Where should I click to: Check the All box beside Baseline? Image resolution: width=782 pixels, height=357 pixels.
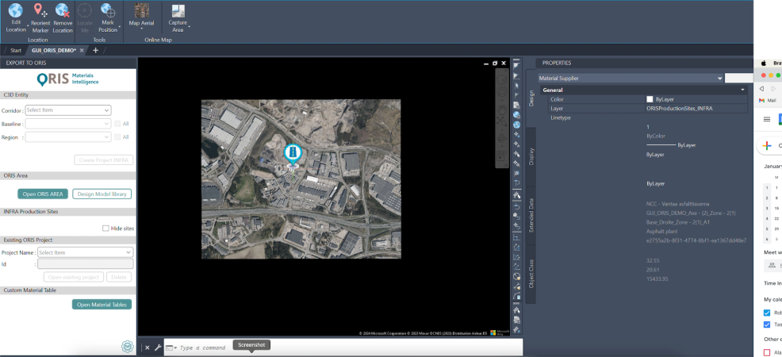[117, 124]
